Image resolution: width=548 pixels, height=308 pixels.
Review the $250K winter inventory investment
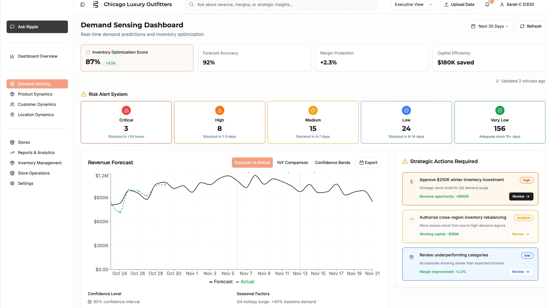(521, 196)
